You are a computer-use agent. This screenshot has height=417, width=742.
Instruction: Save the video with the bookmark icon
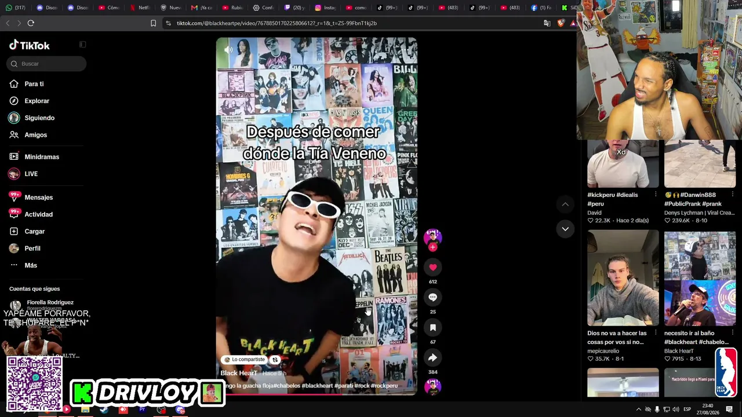(x=432, y=327)
